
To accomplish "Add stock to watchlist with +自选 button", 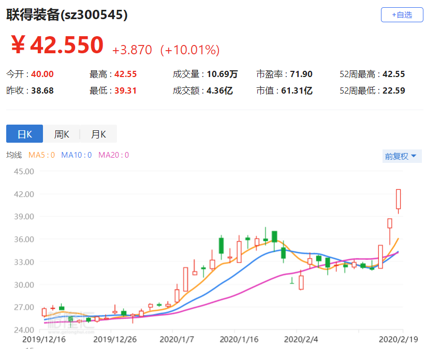I will click(402, 15).
